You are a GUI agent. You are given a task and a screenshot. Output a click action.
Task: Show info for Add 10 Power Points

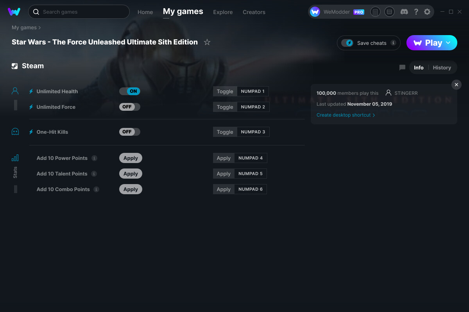(x=94, y=158)
